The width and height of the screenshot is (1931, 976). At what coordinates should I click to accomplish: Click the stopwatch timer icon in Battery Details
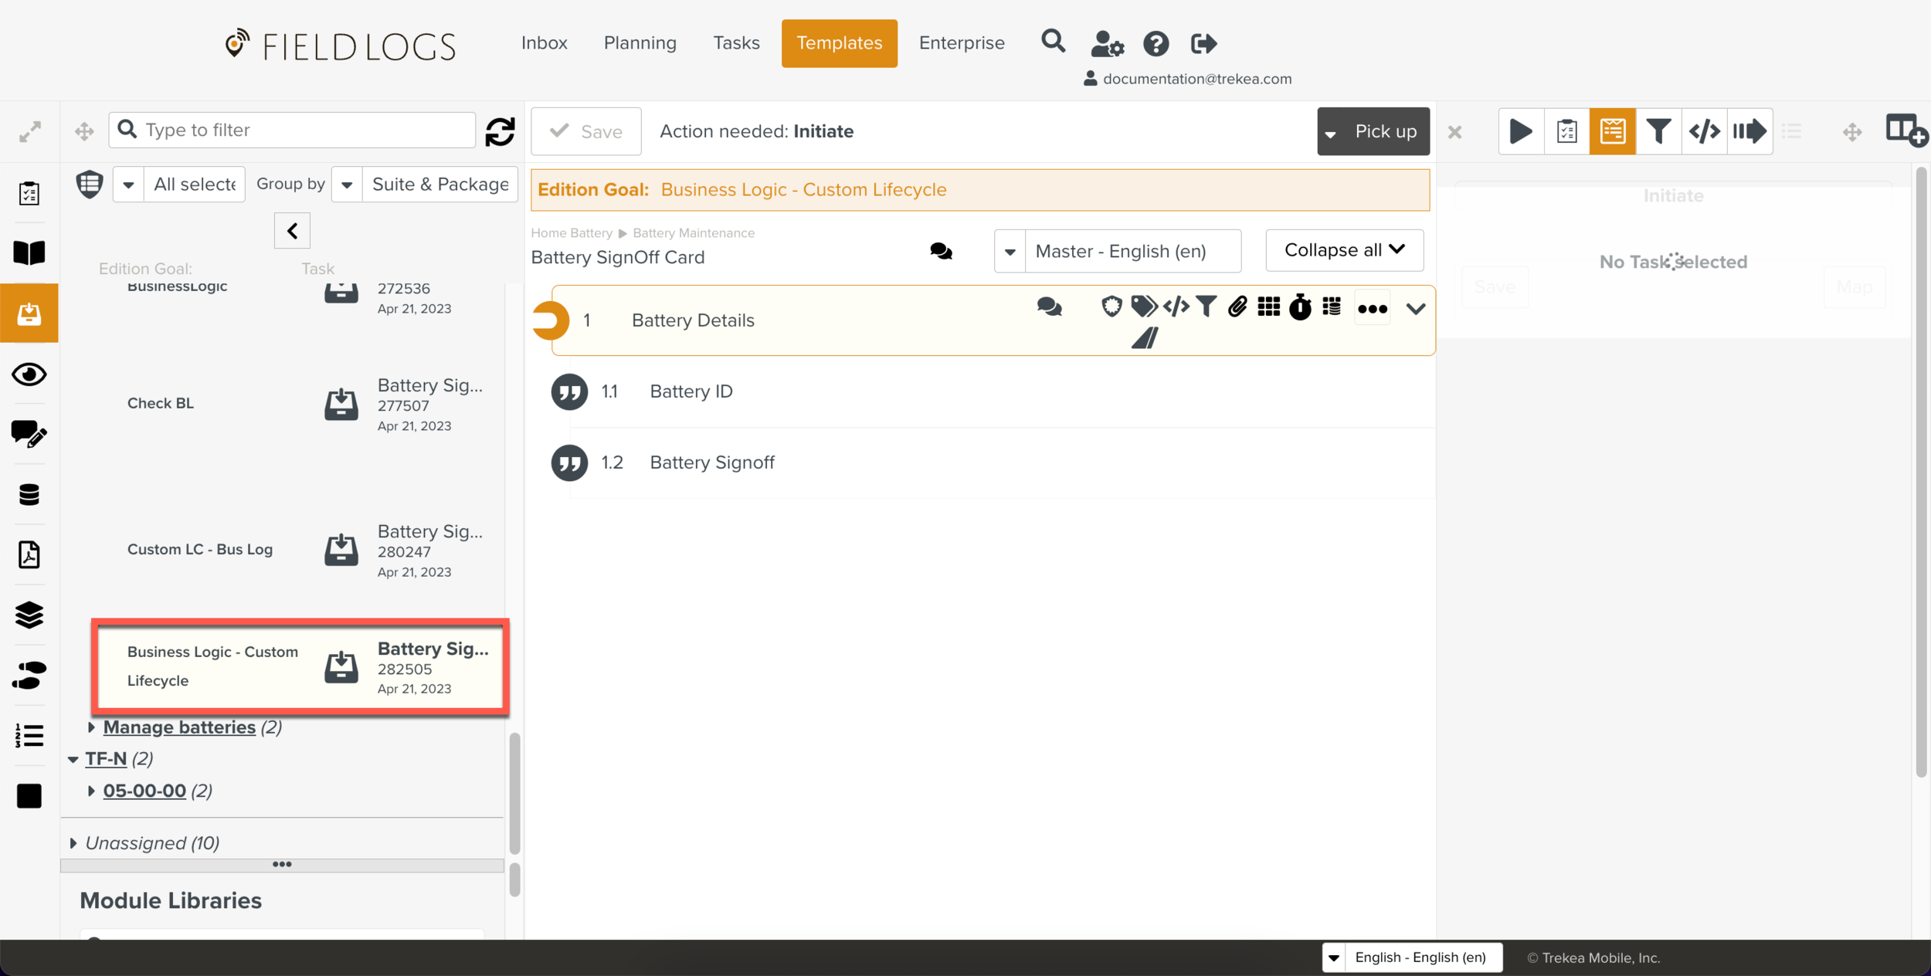click(1300, 307)
